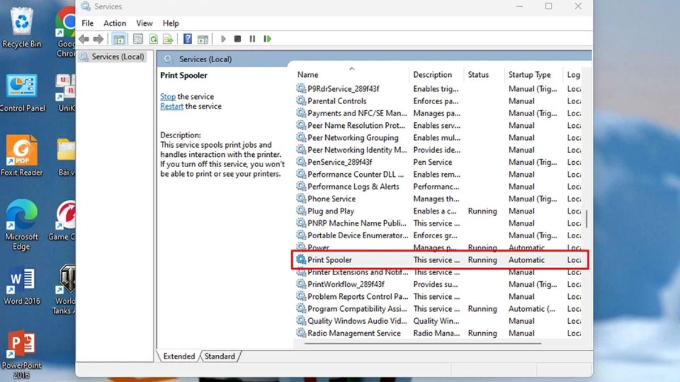680x382 pixels.
Task: Refresh the services list
Action: pos(153,38)
